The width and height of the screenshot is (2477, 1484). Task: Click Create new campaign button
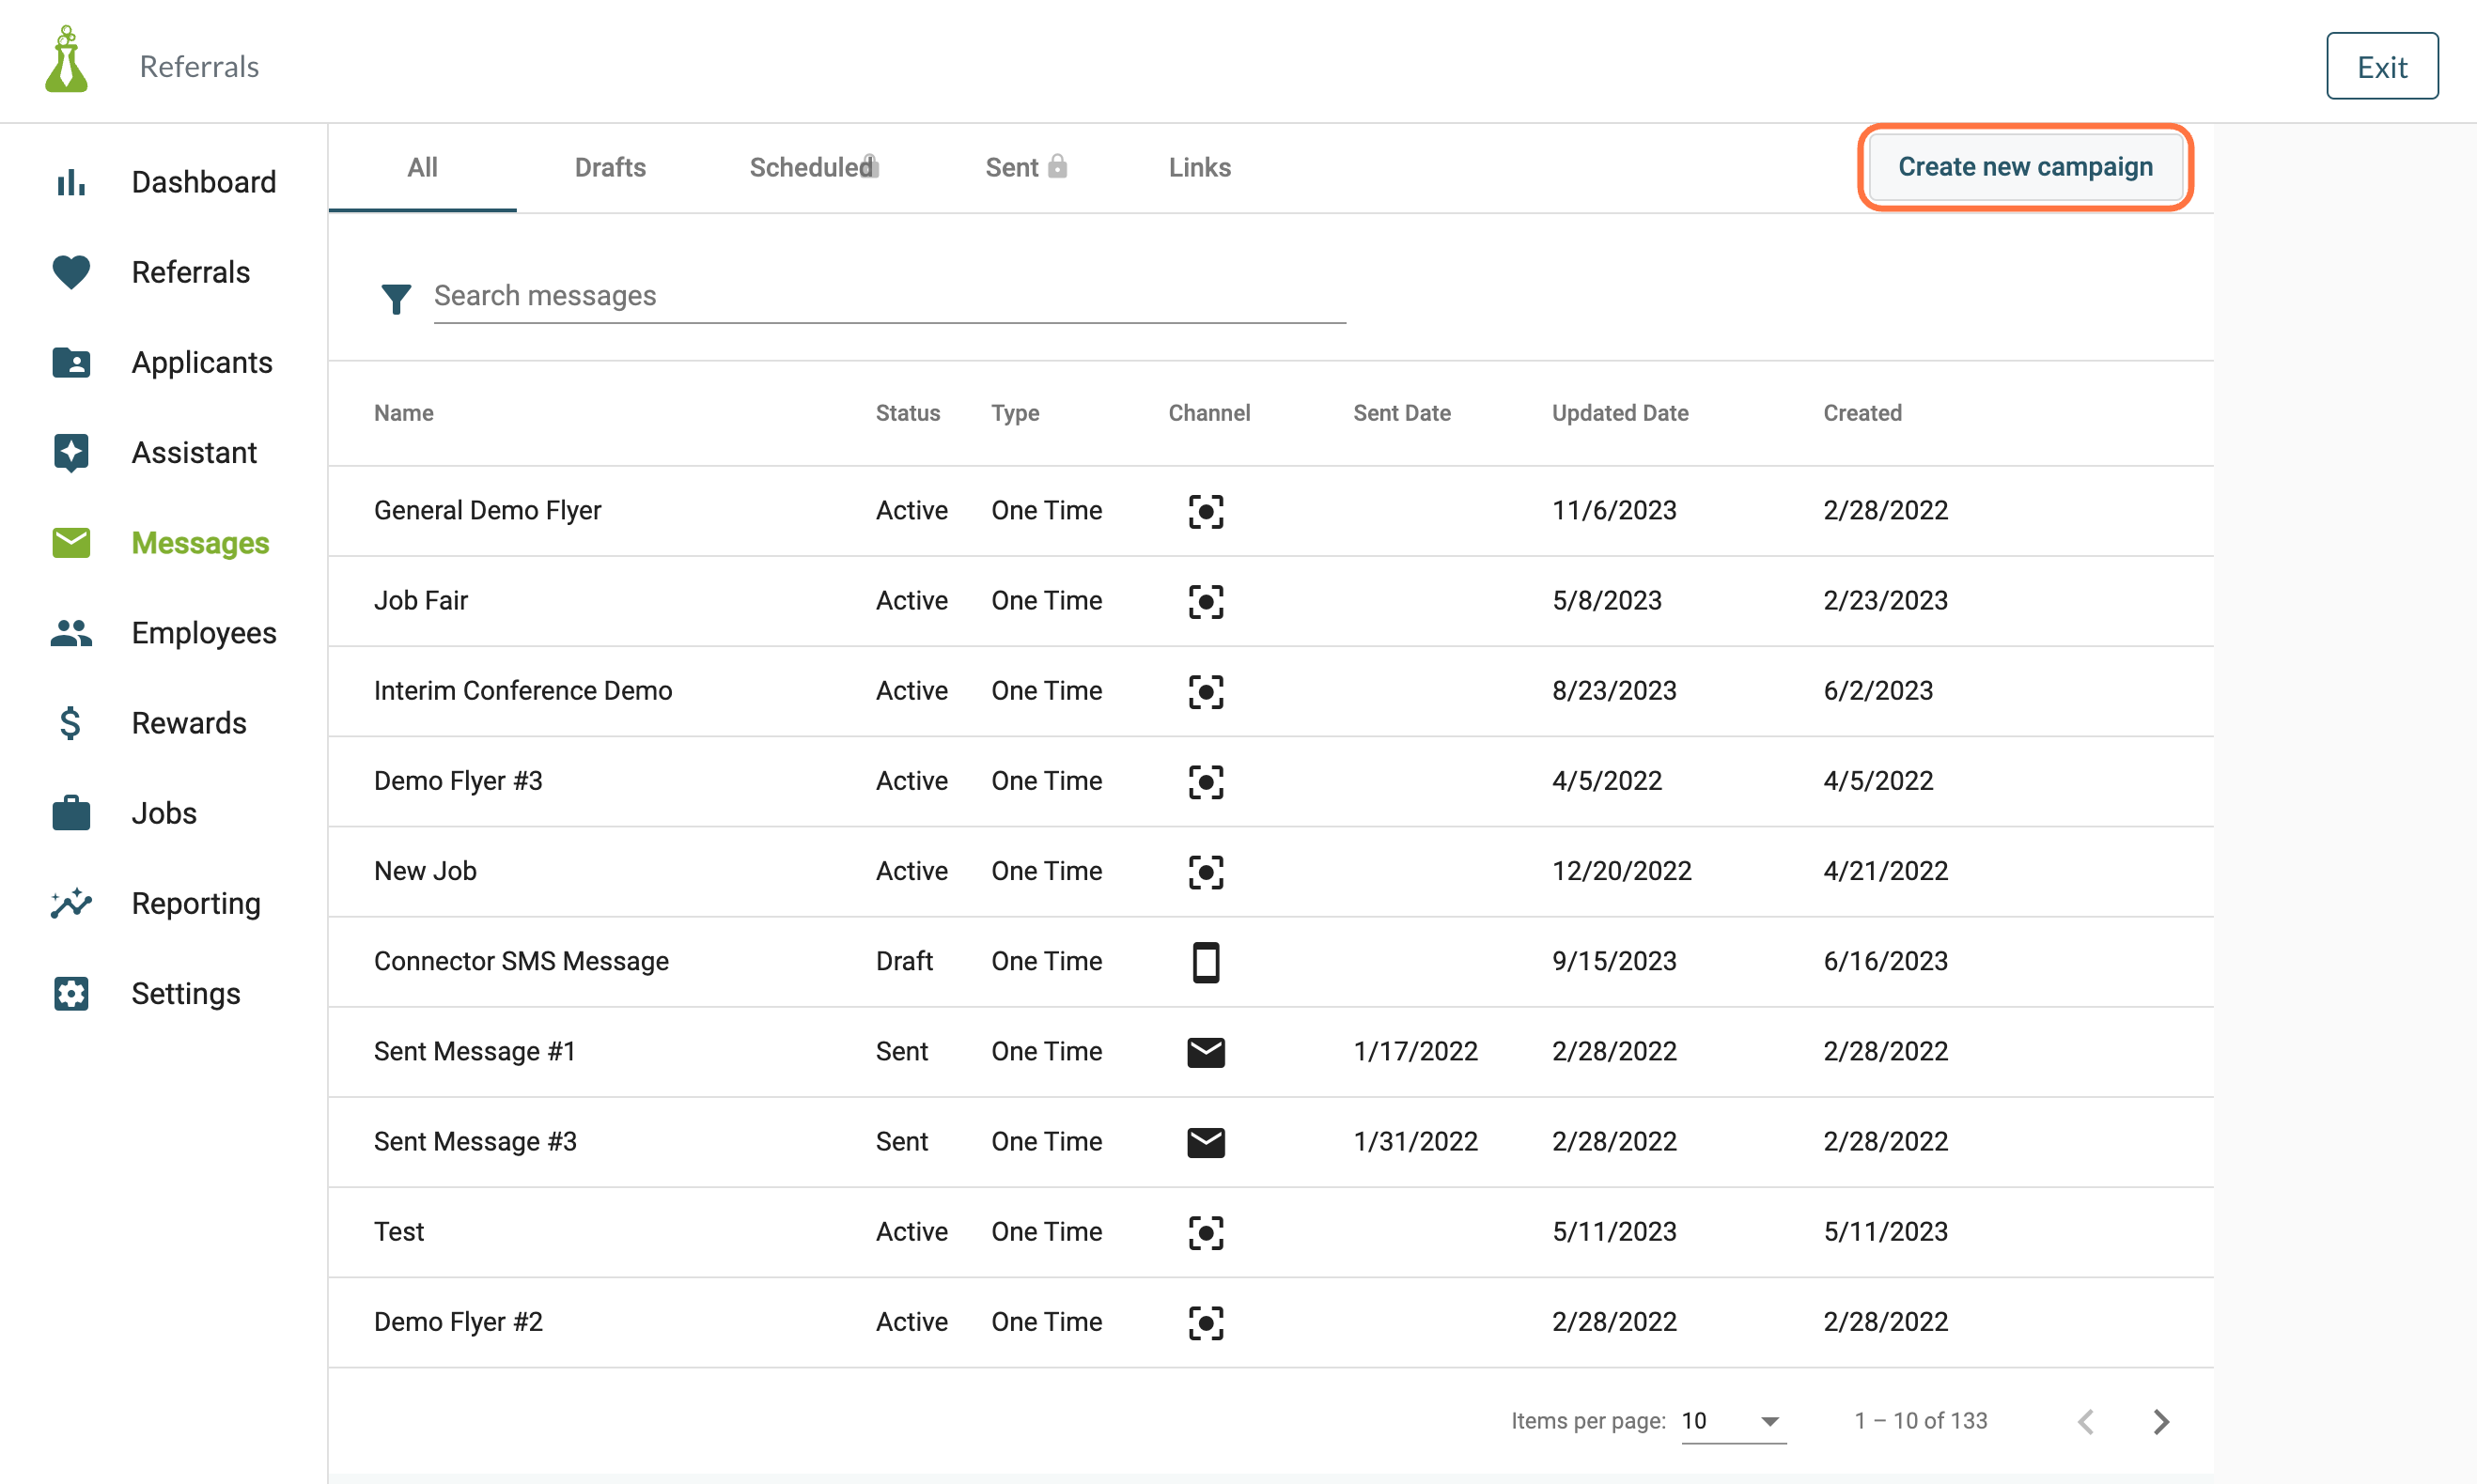coord(2026,167)
